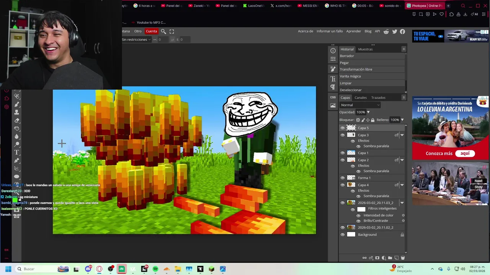Hide the Capa 2 layer

point(343,160)
